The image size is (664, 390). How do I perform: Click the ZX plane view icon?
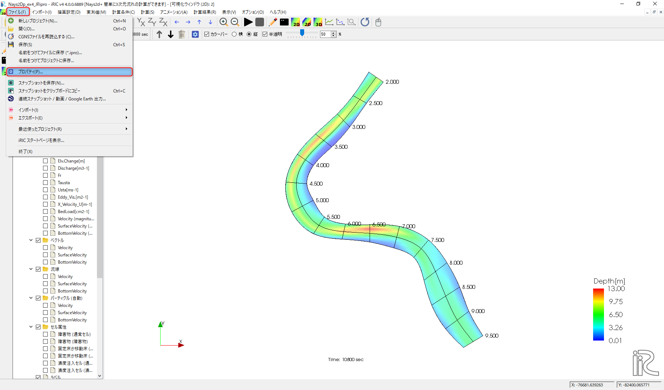click(x=163, y=22)
